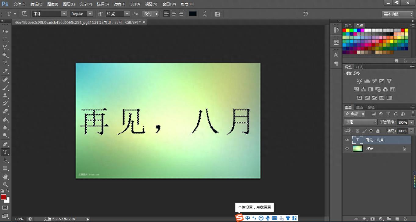Screen dimensions: 416x222
Task: Click the add layer style fx button
Action: tap(364, 219)
